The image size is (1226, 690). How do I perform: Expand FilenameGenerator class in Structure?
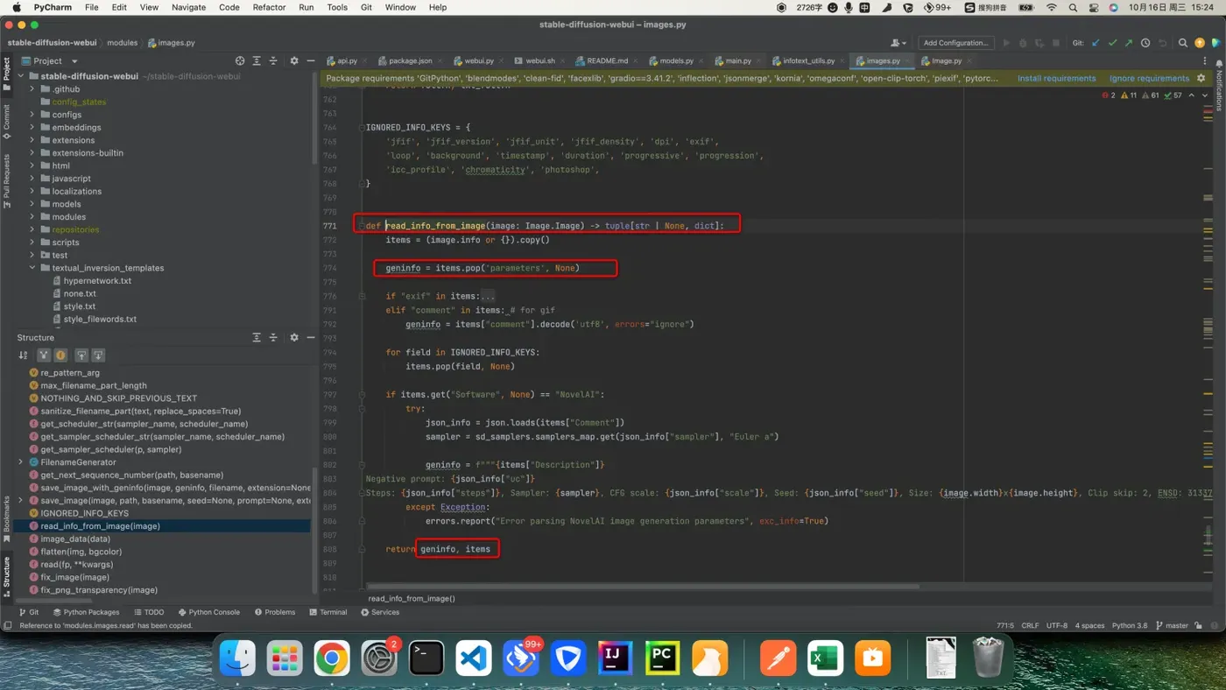(20, 461)
